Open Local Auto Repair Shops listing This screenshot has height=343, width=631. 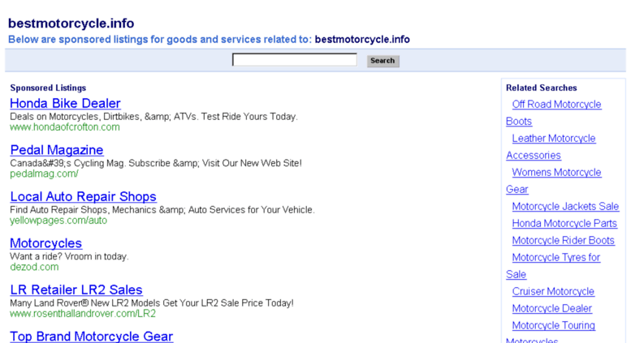click(x=84, y=196)
